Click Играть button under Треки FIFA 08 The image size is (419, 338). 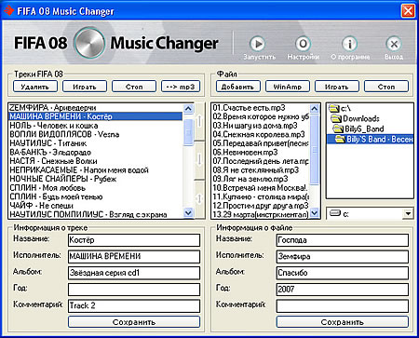coord(85,87)
